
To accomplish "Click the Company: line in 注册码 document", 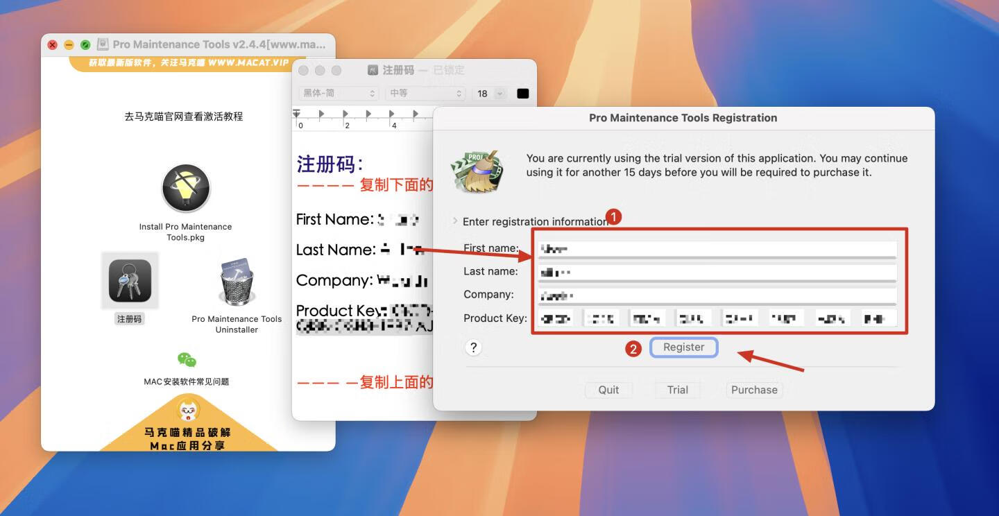I will point(362,280).
